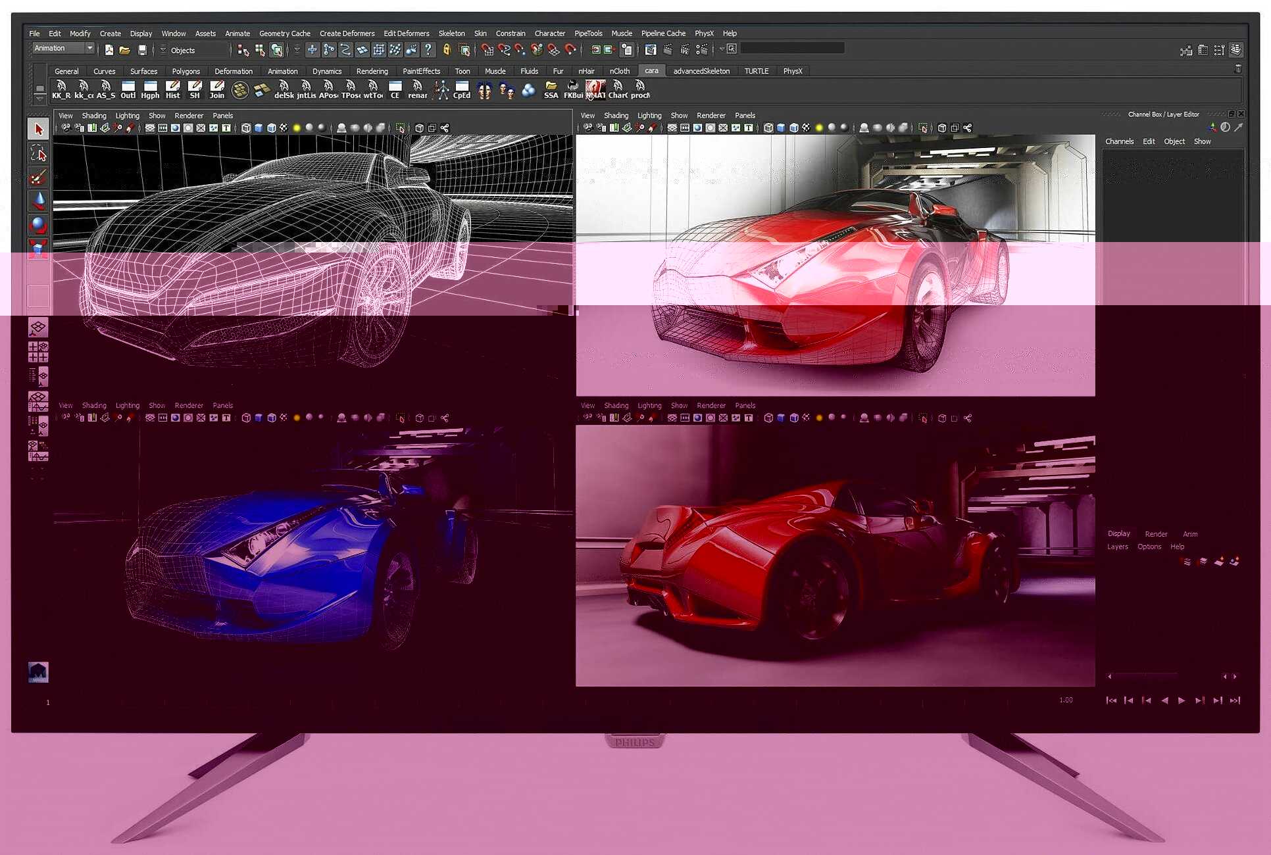Open Renderer menu in top-left viewport
Viewport: 1271px width, 855px height.
coord(189,116)
